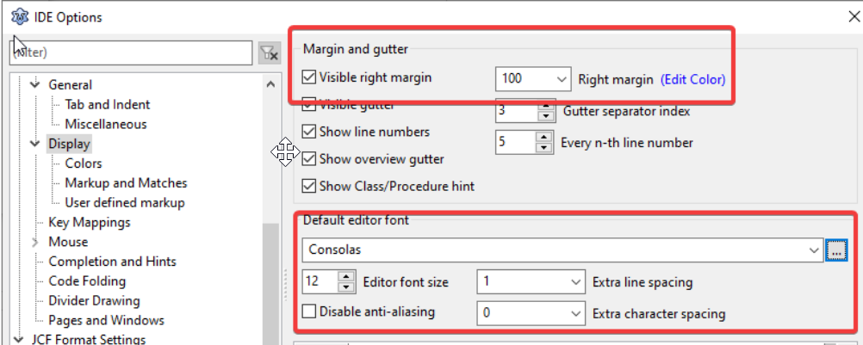Disable Show line numbers checkbox
Screen dimensions: 863x345
308,132
